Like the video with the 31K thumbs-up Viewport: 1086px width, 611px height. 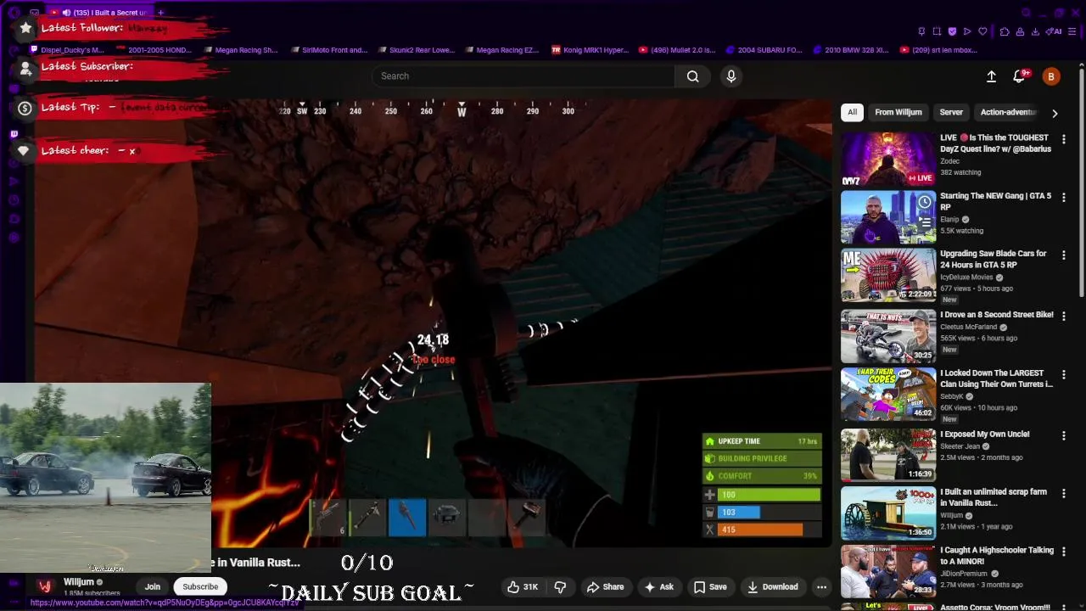523,586
